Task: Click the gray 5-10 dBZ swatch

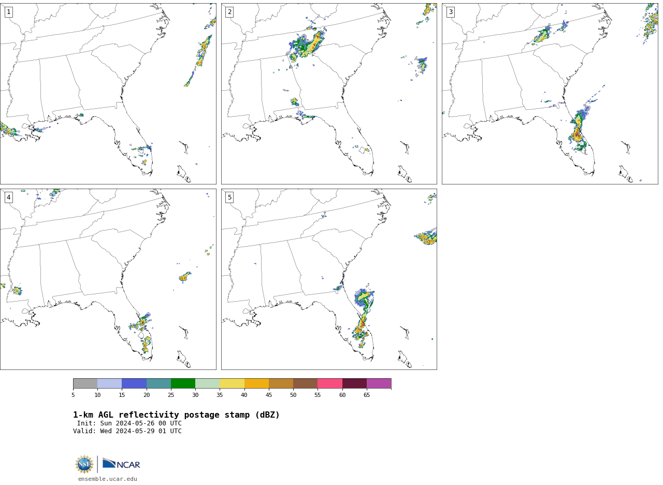Action: [85, 383]
